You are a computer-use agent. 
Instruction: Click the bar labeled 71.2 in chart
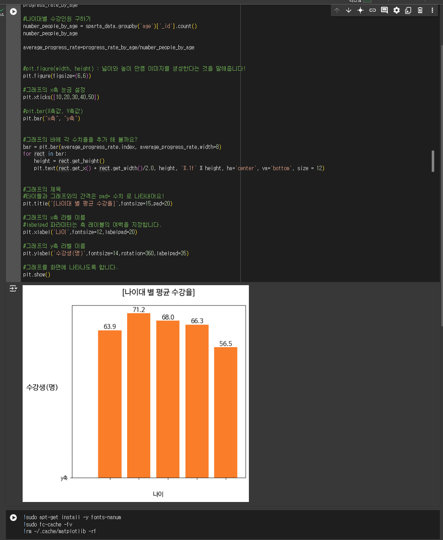tap(139, 395)
